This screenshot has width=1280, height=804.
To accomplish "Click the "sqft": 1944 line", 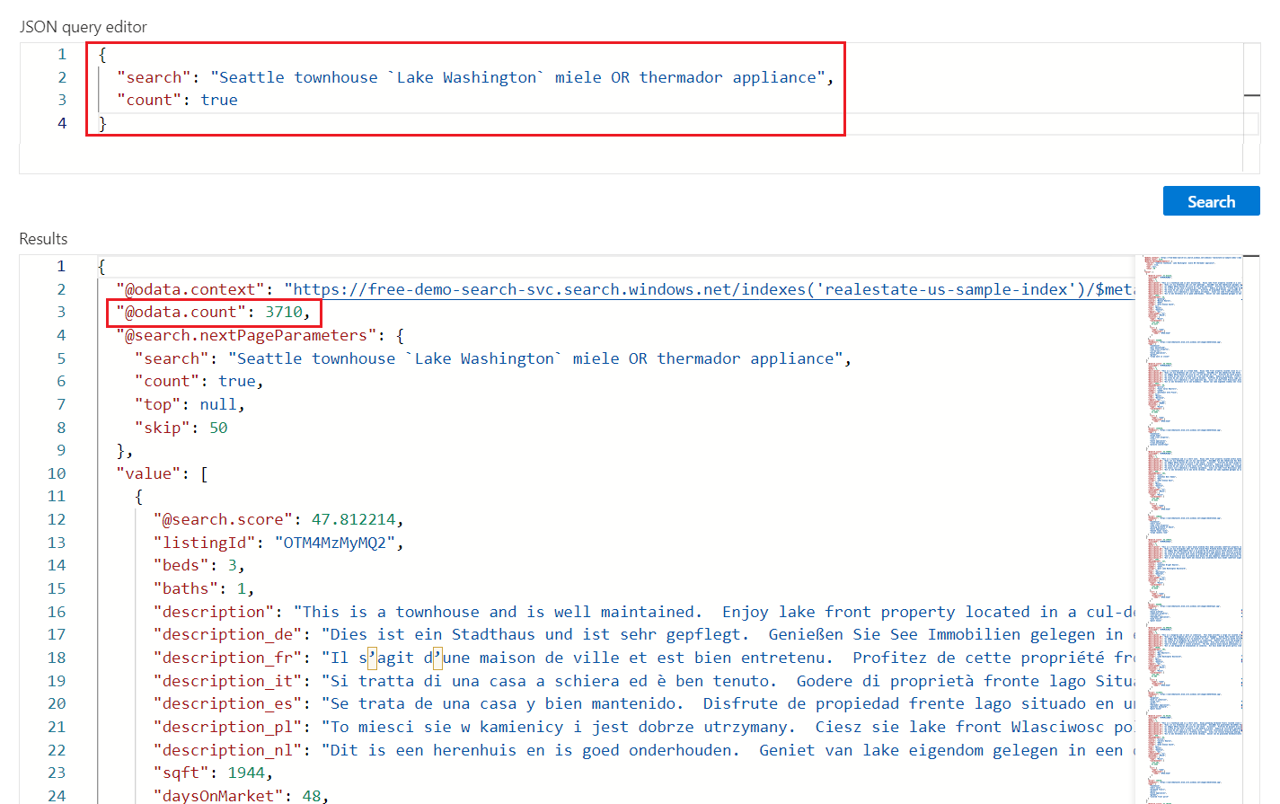I will 213,773.
